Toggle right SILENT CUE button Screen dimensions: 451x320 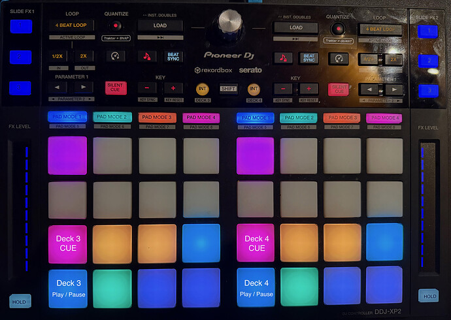tap(339, 89)
